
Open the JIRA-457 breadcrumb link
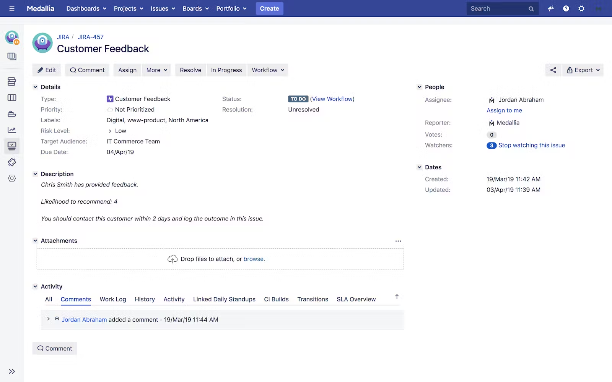91,37
